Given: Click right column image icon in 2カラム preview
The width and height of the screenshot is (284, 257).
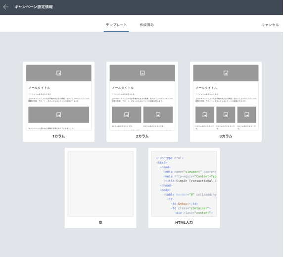Looking at the screenshot, I should point(158,115).
